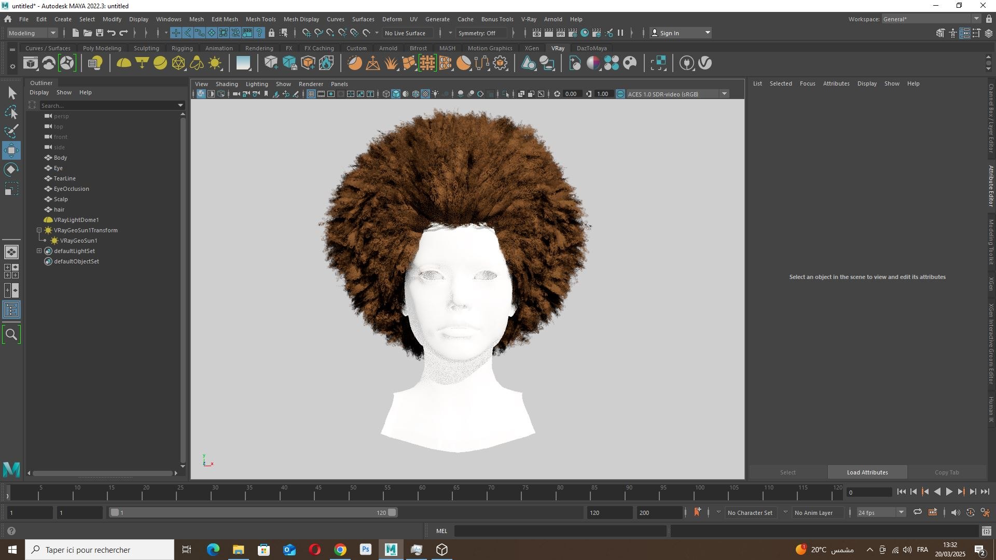Open Photoshop from the taskbar

pos(366,550)
